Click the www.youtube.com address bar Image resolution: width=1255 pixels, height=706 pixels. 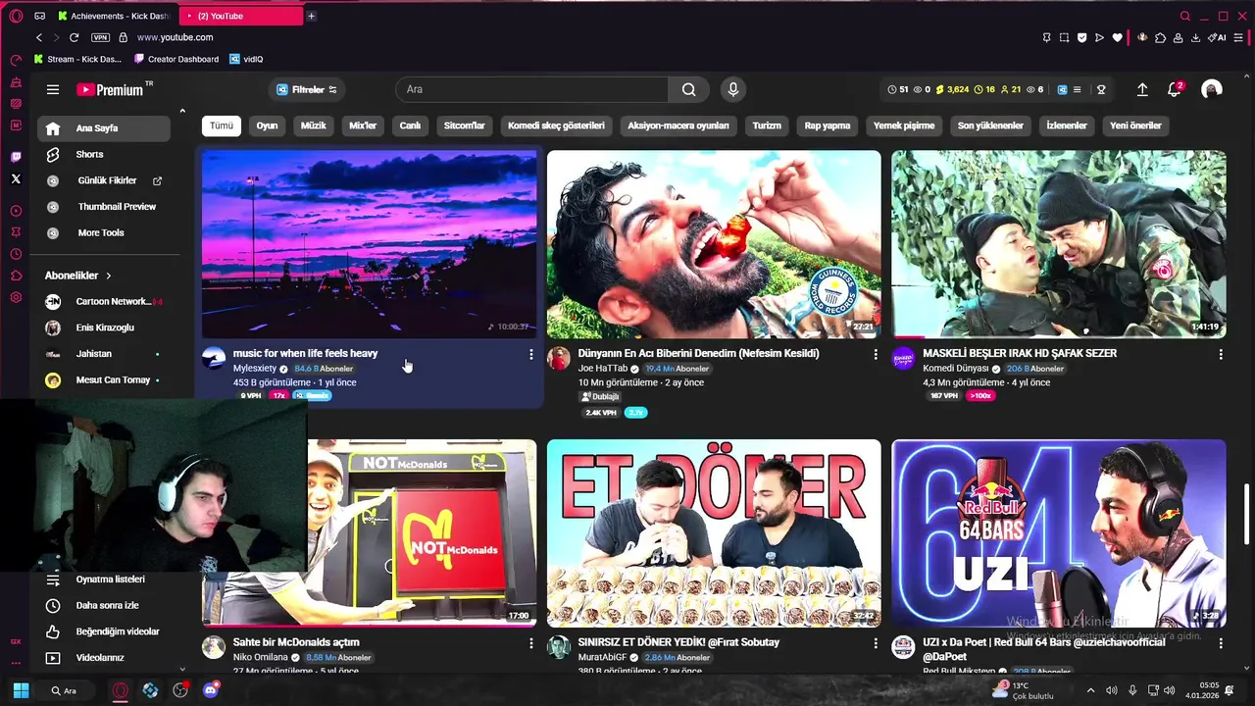coord(175,37)
